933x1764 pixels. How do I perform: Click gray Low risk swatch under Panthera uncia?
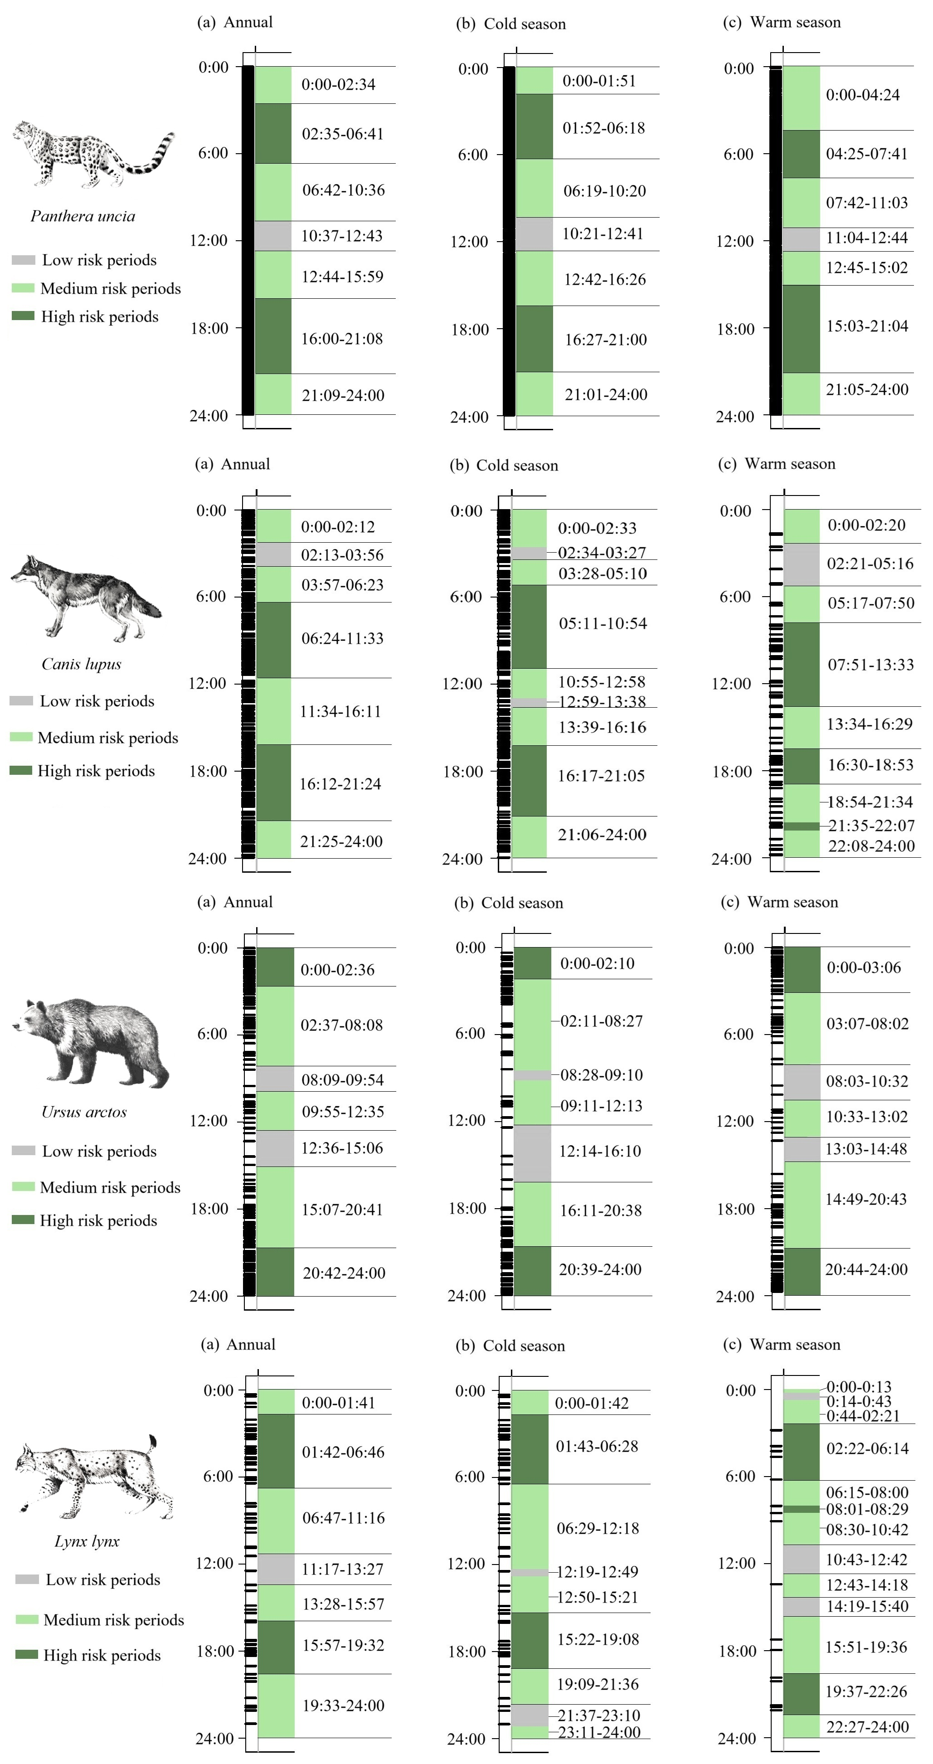pyautogui.click(x=23, y=260)
